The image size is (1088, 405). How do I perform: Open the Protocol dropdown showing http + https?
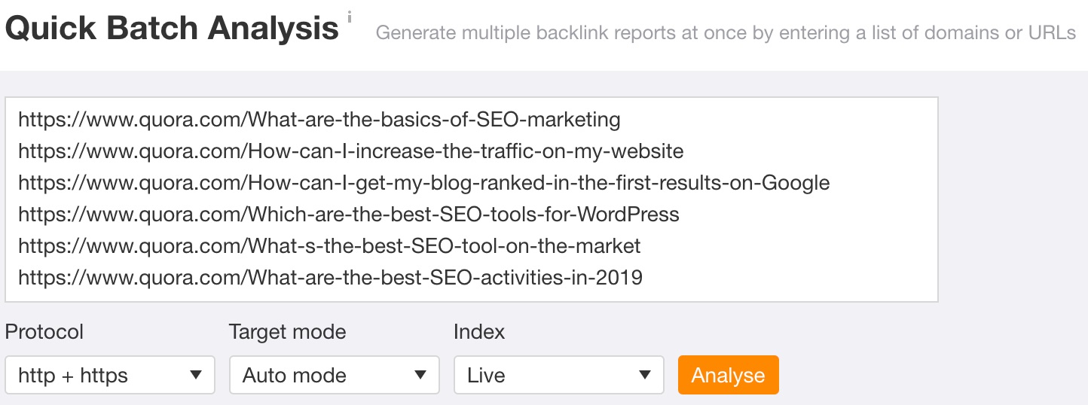[110, 375]
